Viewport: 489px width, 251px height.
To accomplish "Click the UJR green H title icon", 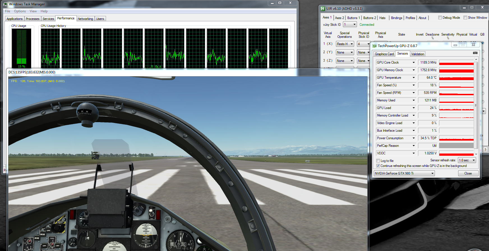I will (x=323, y=9).
